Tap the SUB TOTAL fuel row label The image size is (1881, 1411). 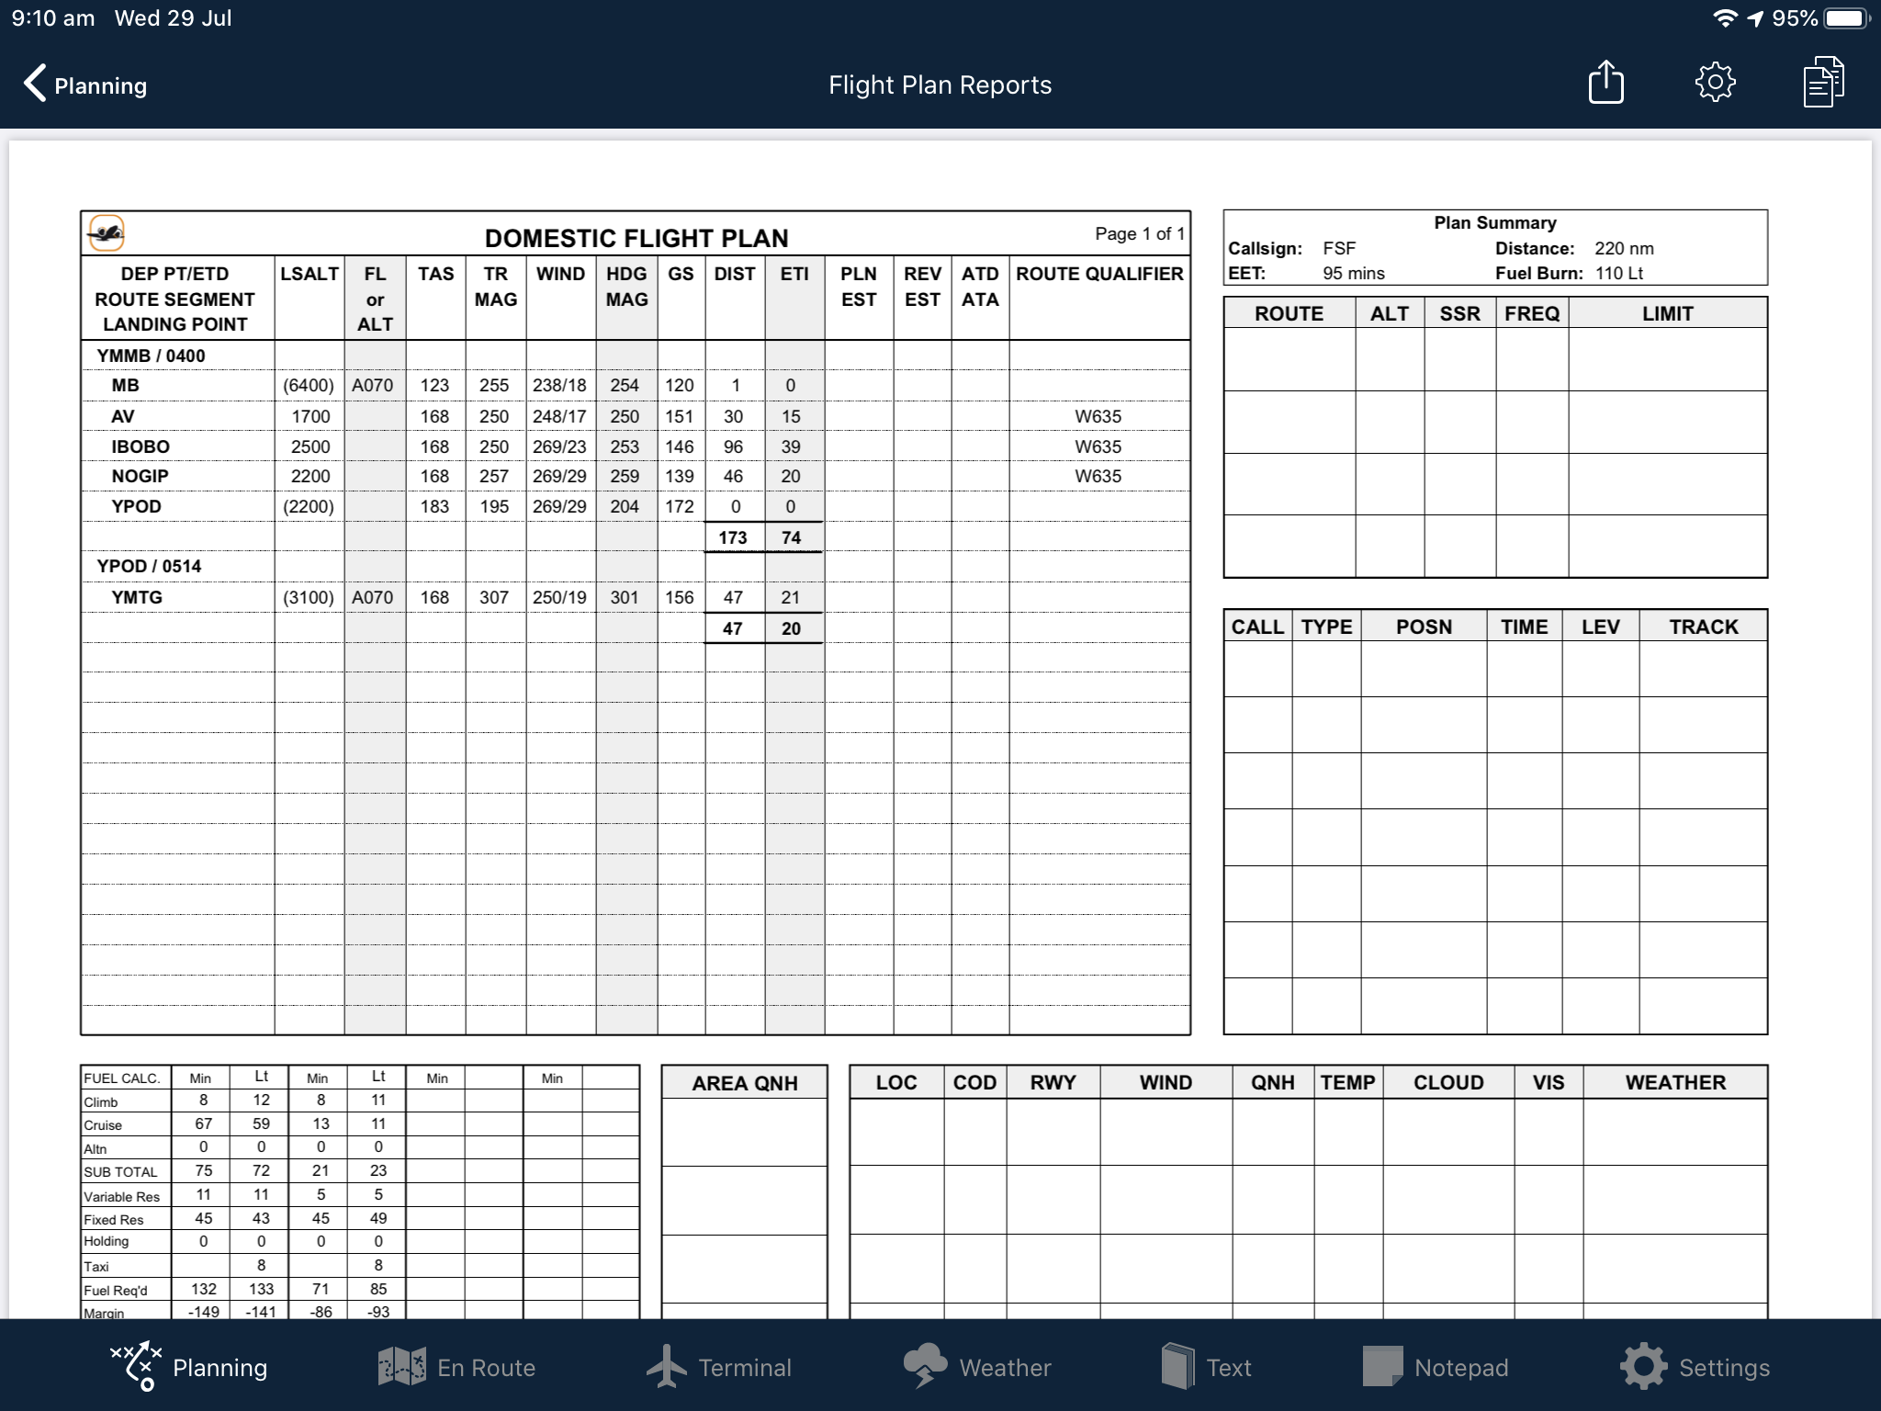pos(120,1172)
